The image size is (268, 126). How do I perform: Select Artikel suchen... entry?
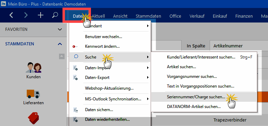[x=204, y=67]
